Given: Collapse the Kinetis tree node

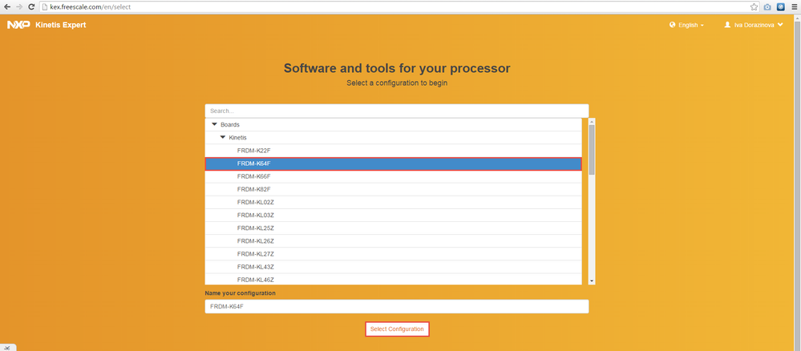Looking at the screenshot, I should point(223,138).
